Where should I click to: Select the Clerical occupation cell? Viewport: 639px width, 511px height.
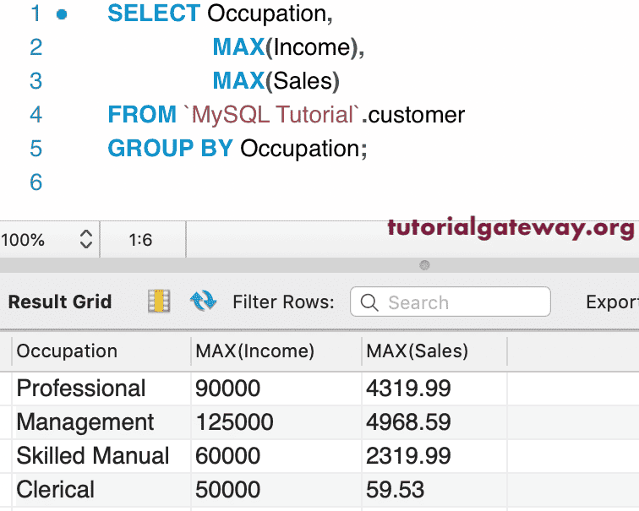56,490
